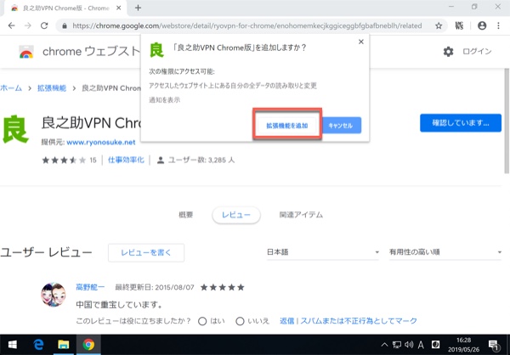
Task: Select はい radio for helpful review
Action: pos(202,321)
